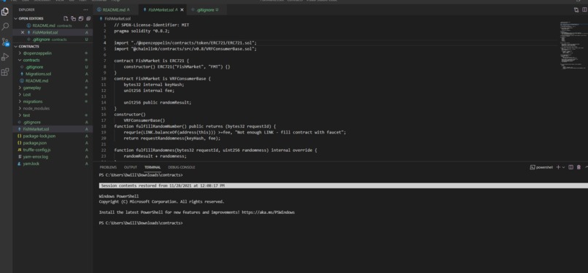This screenshot has height=273, width=588.
Task: Select the Terminal panel tab
Action: [x=152, y=167]
